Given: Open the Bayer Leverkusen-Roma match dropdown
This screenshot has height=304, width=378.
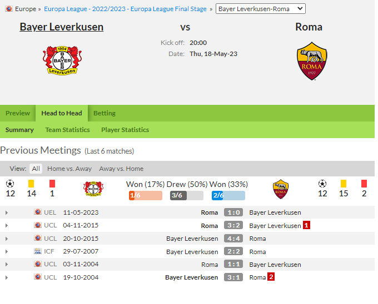Looking at the screenshot, I should click(261, 9).
